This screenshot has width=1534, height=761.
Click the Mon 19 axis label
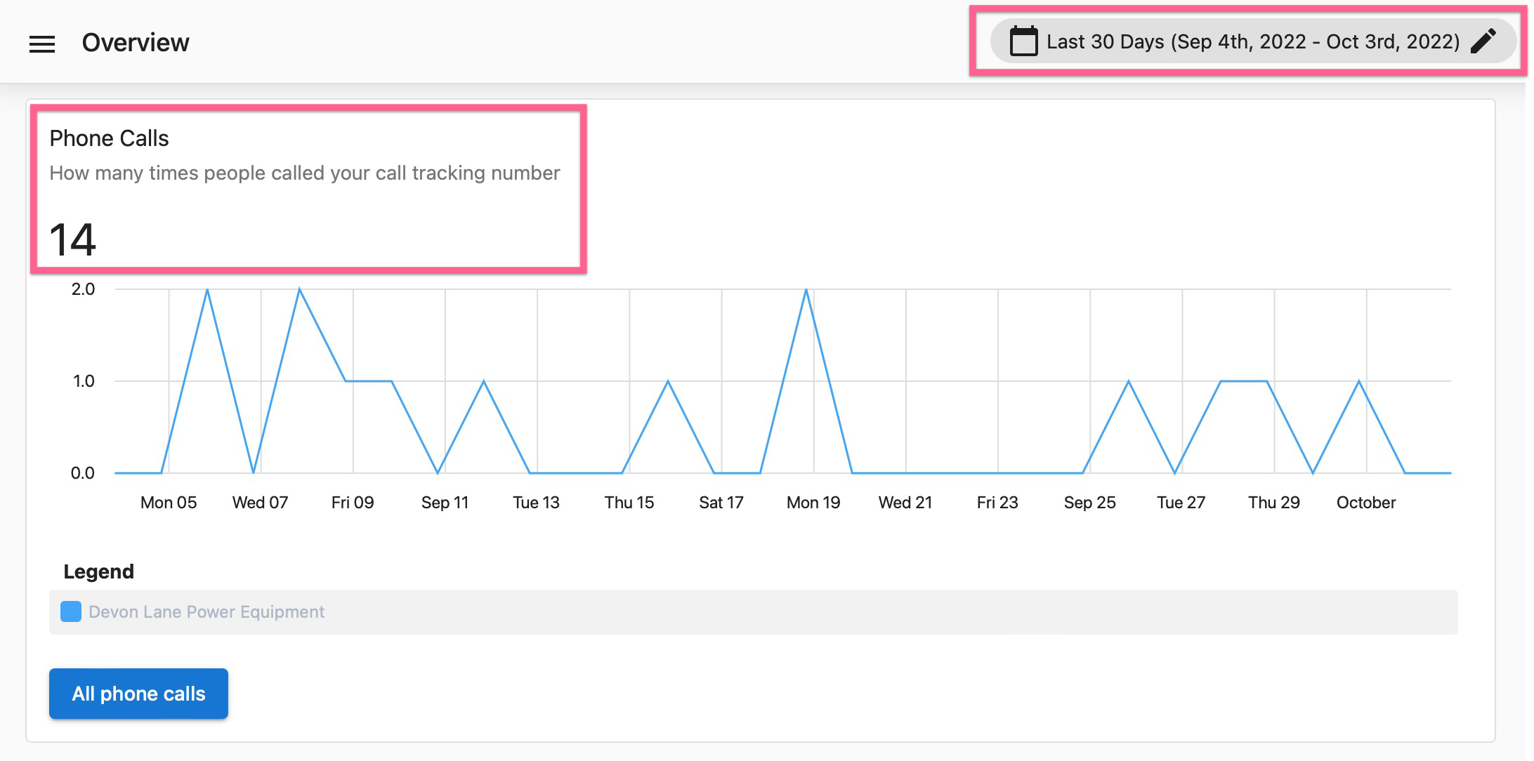click(x=813, y=503)
